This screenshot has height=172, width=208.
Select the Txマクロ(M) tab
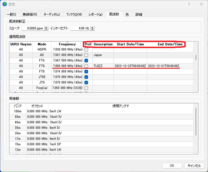(74, 15)
